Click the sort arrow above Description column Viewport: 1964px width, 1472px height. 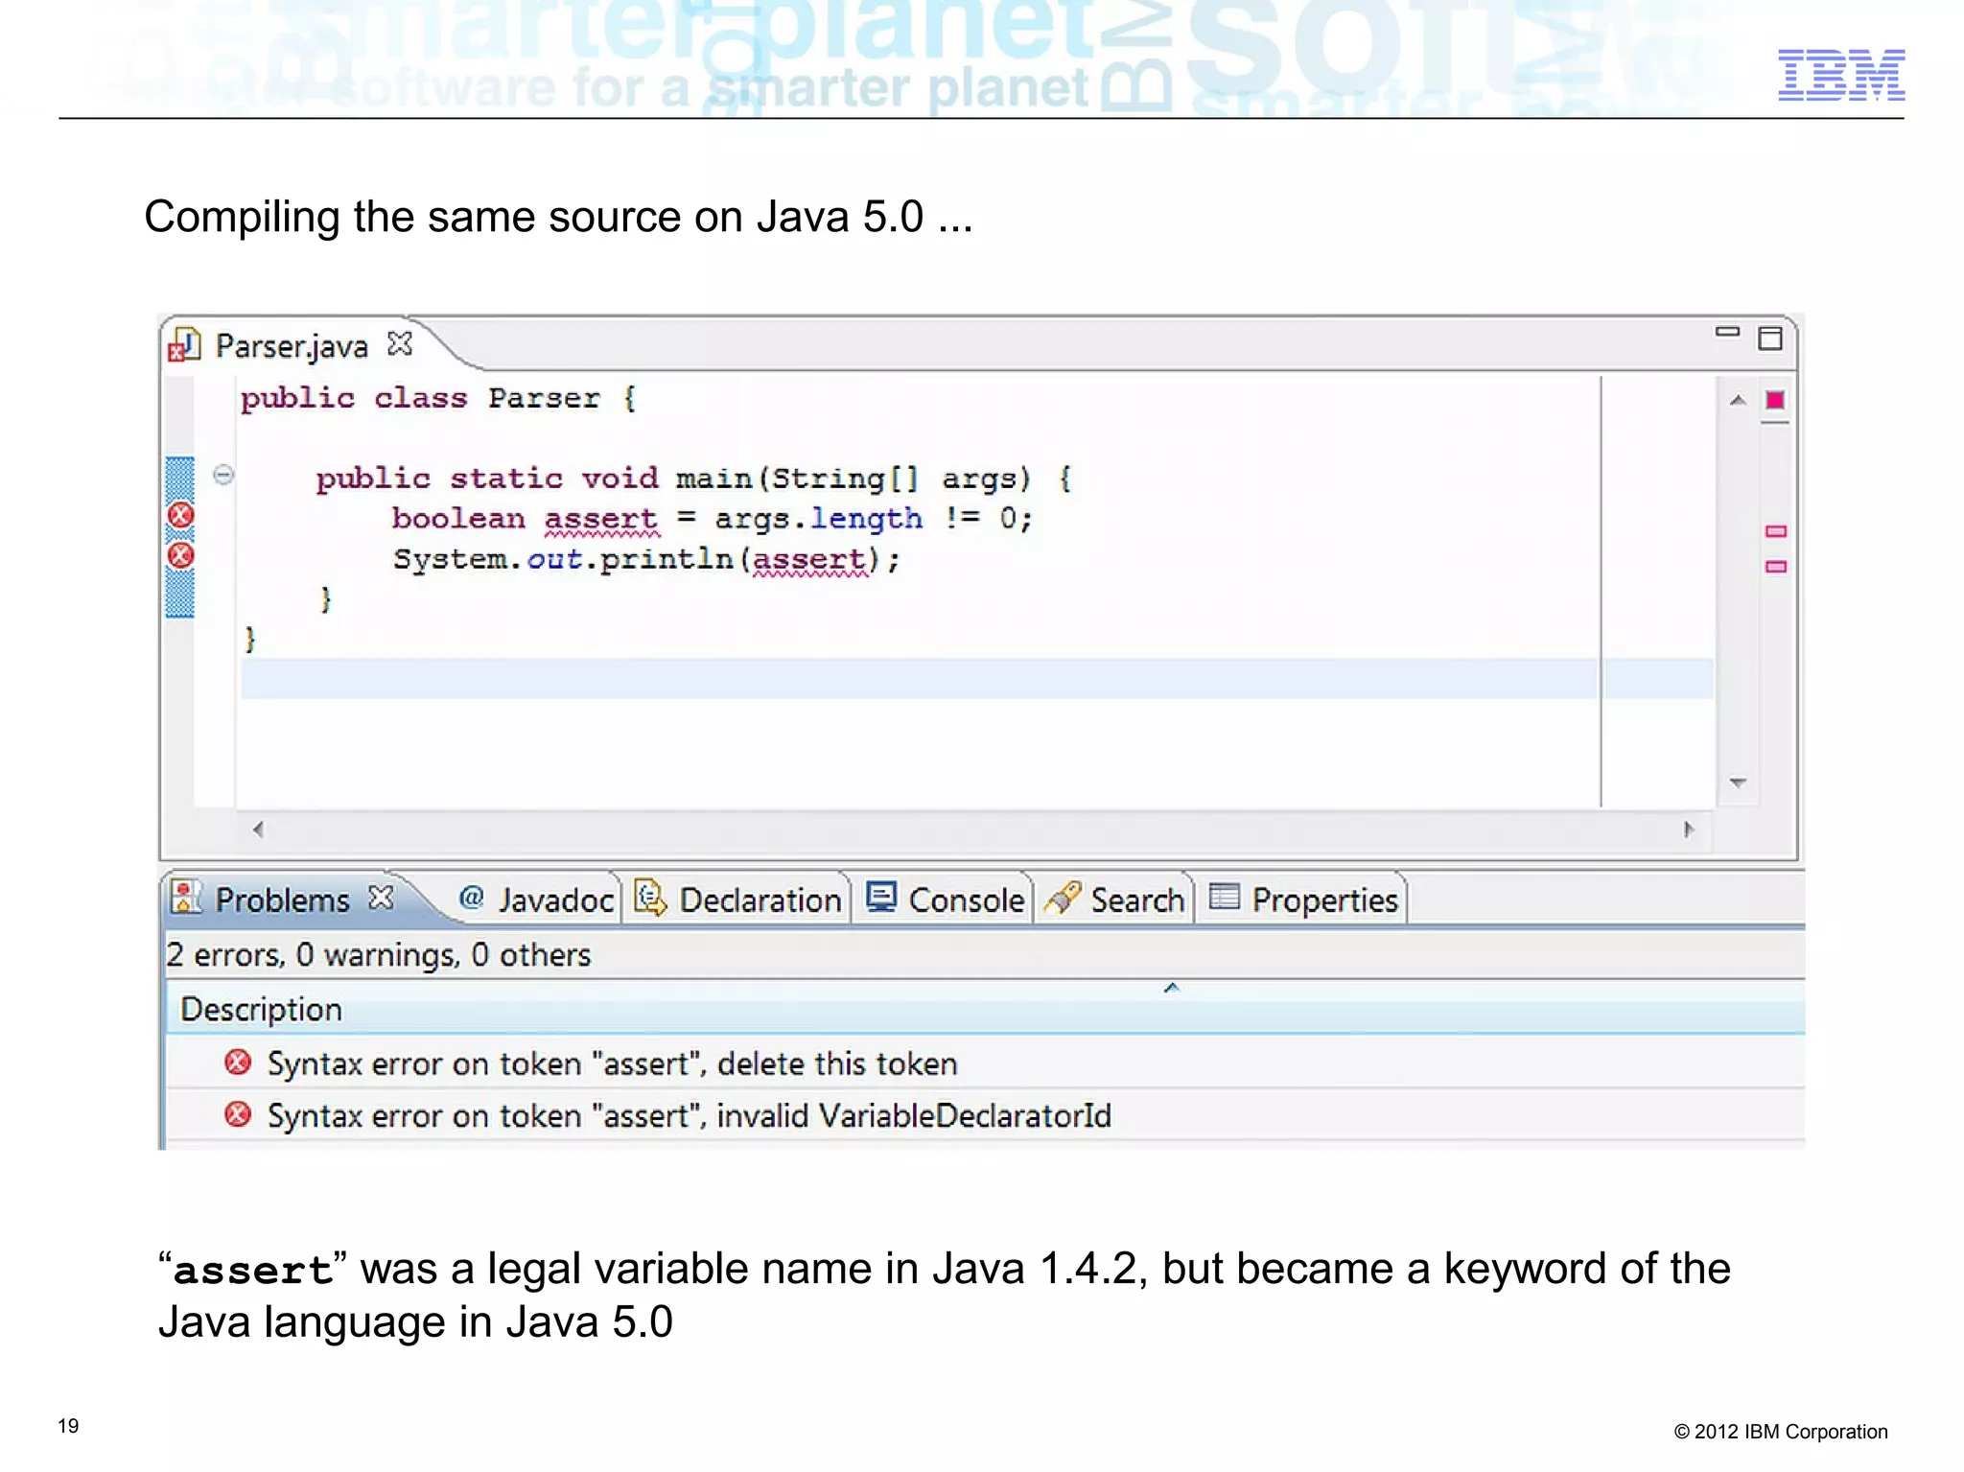click(x=1171, y=988)
